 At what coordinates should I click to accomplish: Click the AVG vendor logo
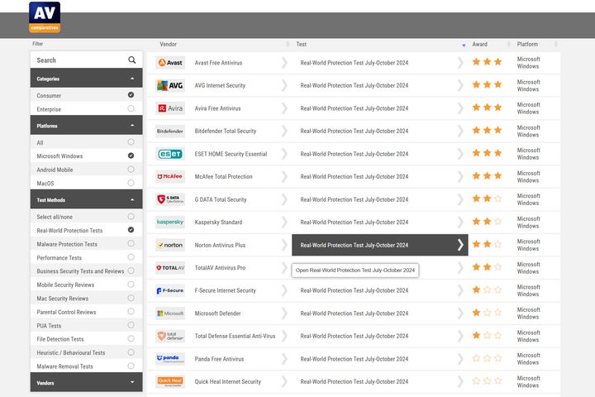click(x=170, y=85)
